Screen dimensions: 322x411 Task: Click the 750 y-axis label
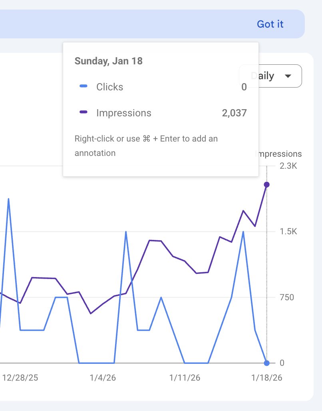[x=287, y=297]
